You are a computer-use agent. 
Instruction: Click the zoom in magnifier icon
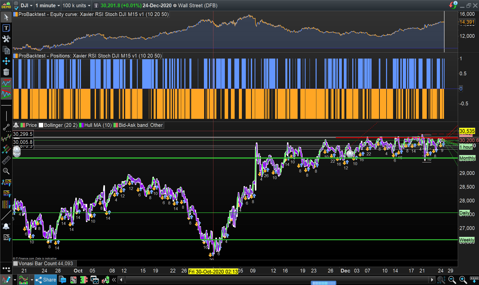(463, 280)
